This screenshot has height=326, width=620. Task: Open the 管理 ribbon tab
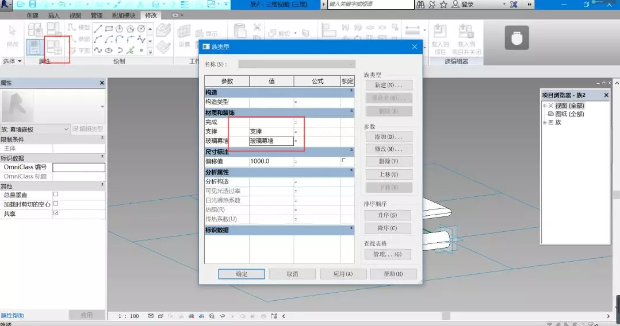[97, 15]
